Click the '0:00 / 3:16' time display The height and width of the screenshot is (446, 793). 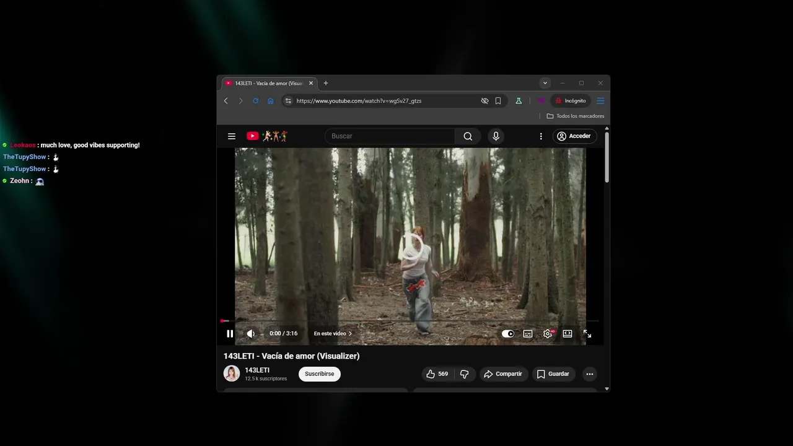coord(284,334)
